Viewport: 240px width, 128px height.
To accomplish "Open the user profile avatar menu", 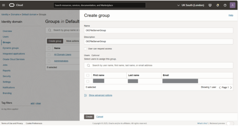I will pyautogui.click(x=232, y=5).
